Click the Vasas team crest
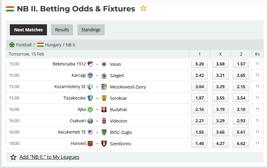Image resolution: width=267 pixels, height=168 pixels. pyautogui.click(x=104, y=64)
